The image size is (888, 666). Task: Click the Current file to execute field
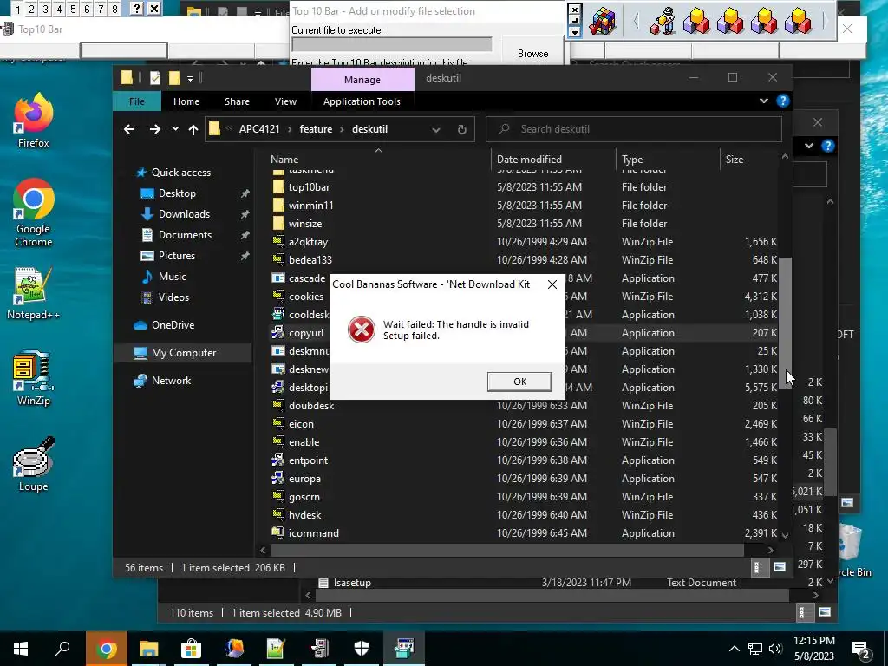tap(391, 45)
